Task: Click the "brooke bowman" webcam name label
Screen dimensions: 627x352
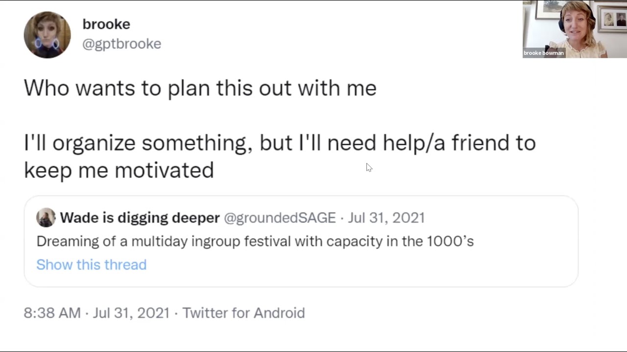Action: (x=544, y=53)
